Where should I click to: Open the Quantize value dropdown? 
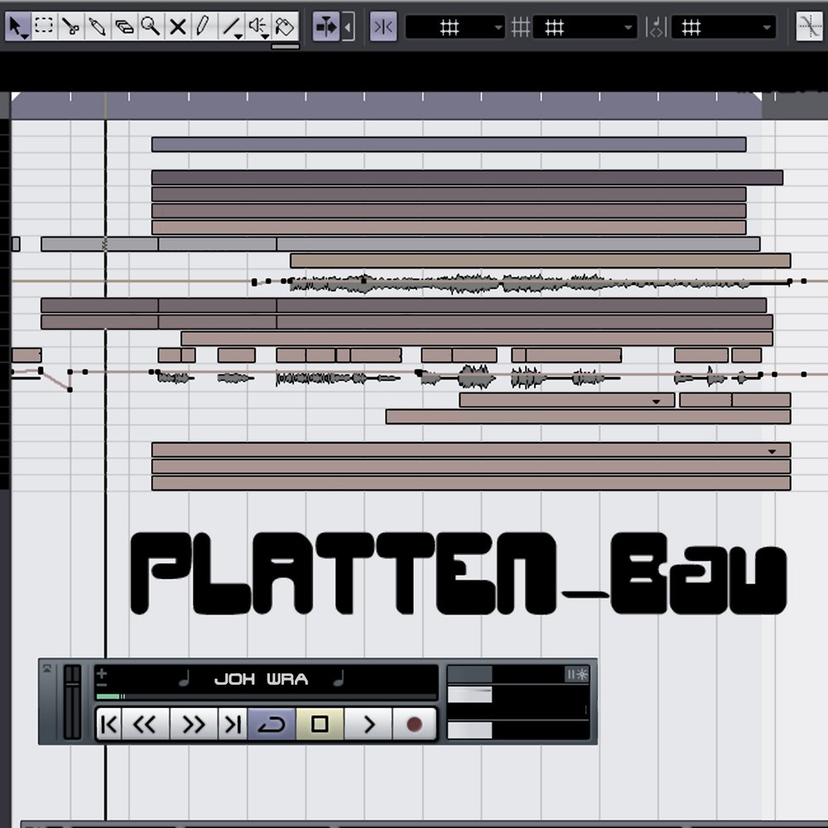coord(722,27)
